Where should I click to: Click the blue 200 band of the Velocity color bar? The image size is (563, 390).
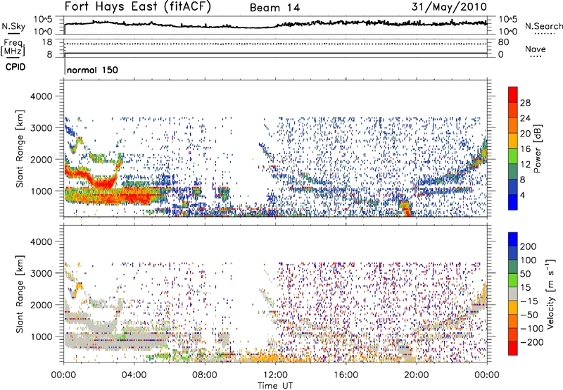pos(513,239)
